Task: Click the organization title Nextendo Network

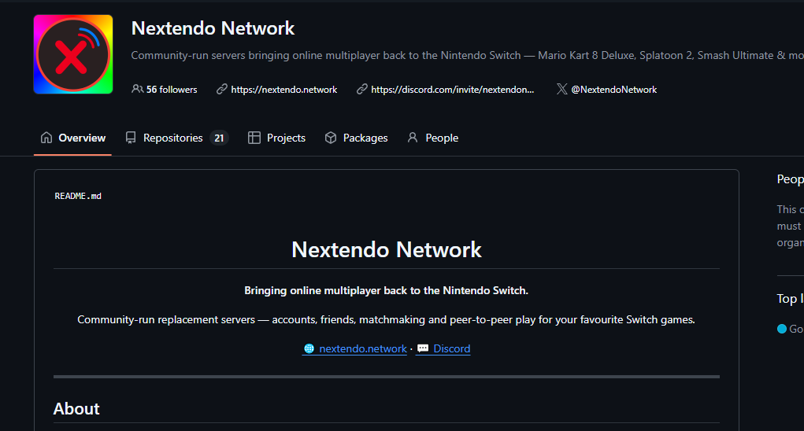Action: pos(213,28)
